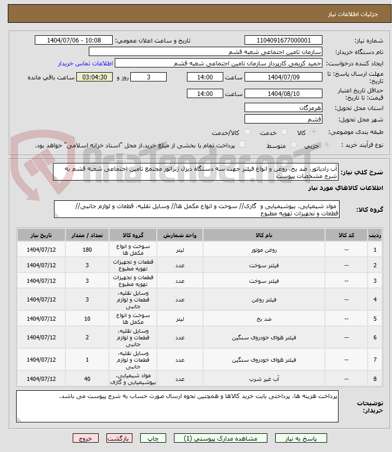Select the کالا radio button
This screenshot has height=452, width=392.
point(314,132)
